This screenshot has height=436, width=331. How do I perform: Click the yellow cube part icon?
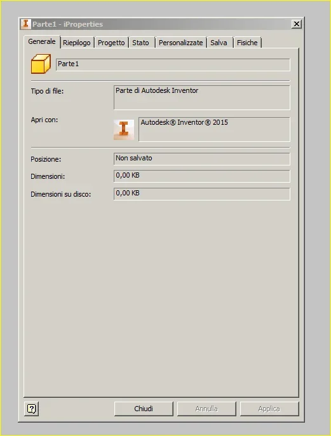pos(41,64)
